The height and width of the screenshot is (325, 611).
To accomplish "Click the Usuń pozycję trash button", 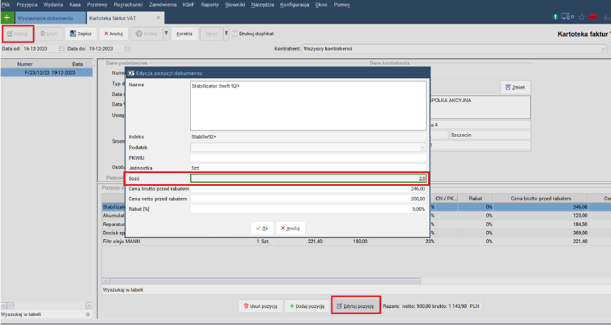I will click(x=260, y=306).
